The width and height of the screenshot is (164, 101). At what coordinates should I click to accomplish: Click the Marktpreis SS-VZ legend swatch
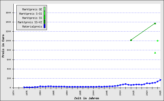[44, 22]
